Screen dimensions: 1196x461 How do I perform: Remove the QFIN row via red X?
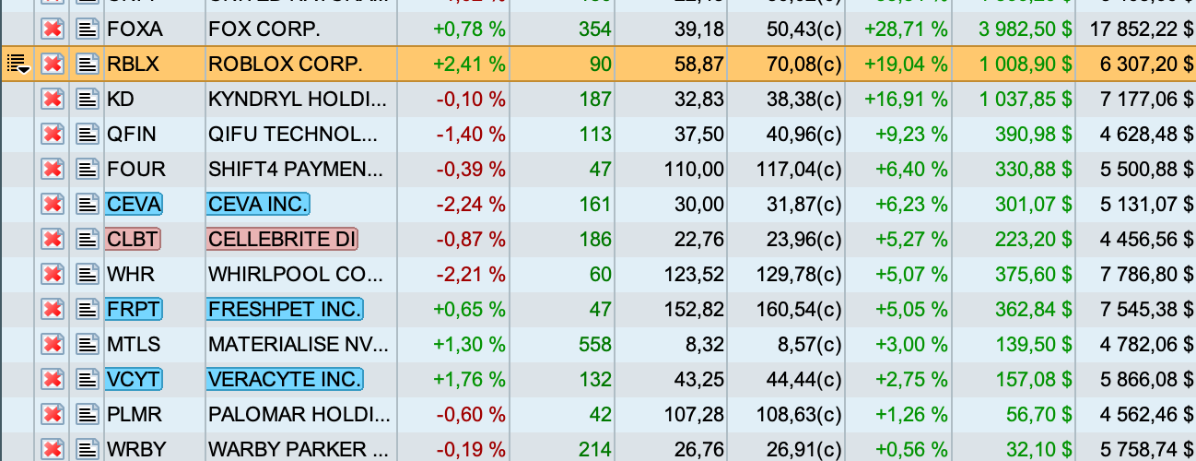point(53,135)
